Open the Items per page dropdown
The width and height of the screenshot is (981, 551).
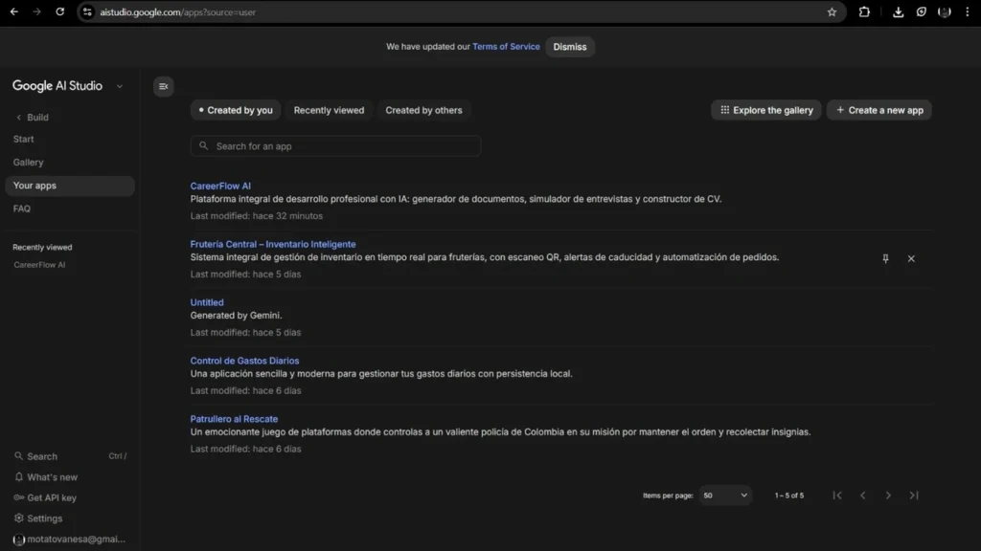725,496
